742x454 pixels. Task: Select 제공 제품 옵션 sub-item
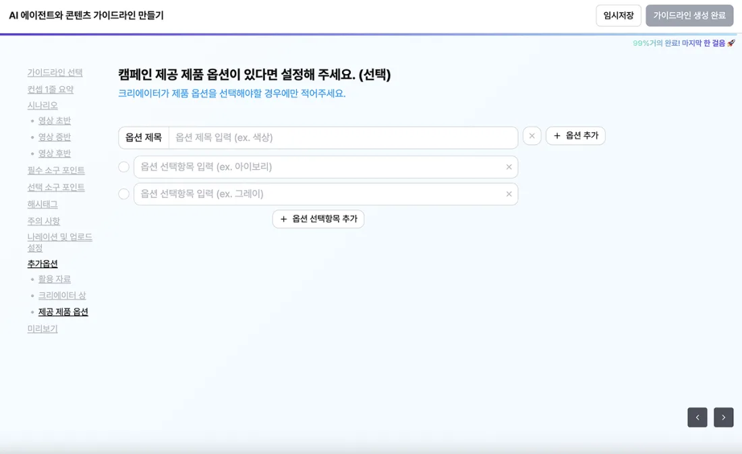click(x=63, y=312)
